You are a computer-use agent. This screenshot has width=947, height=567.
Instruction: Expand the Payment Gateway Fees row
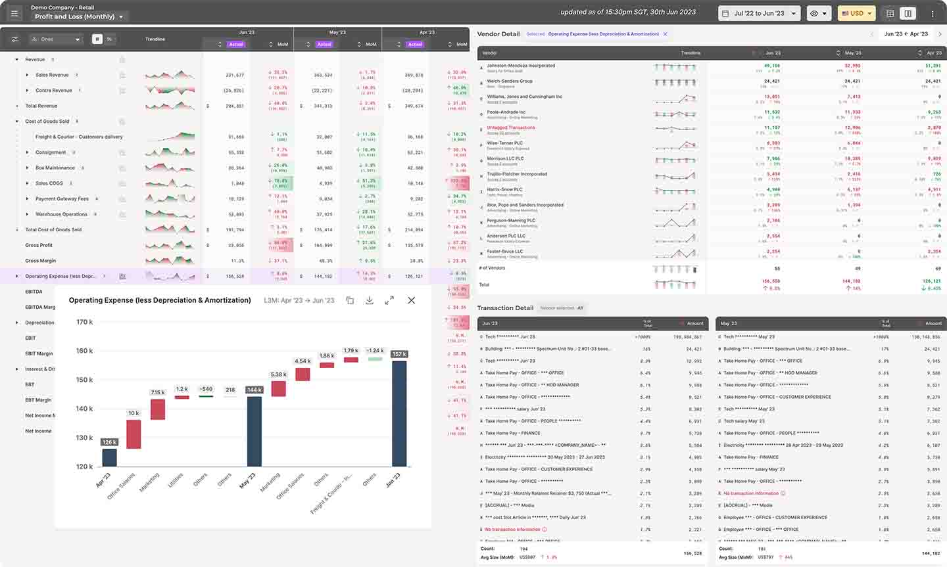27,198
